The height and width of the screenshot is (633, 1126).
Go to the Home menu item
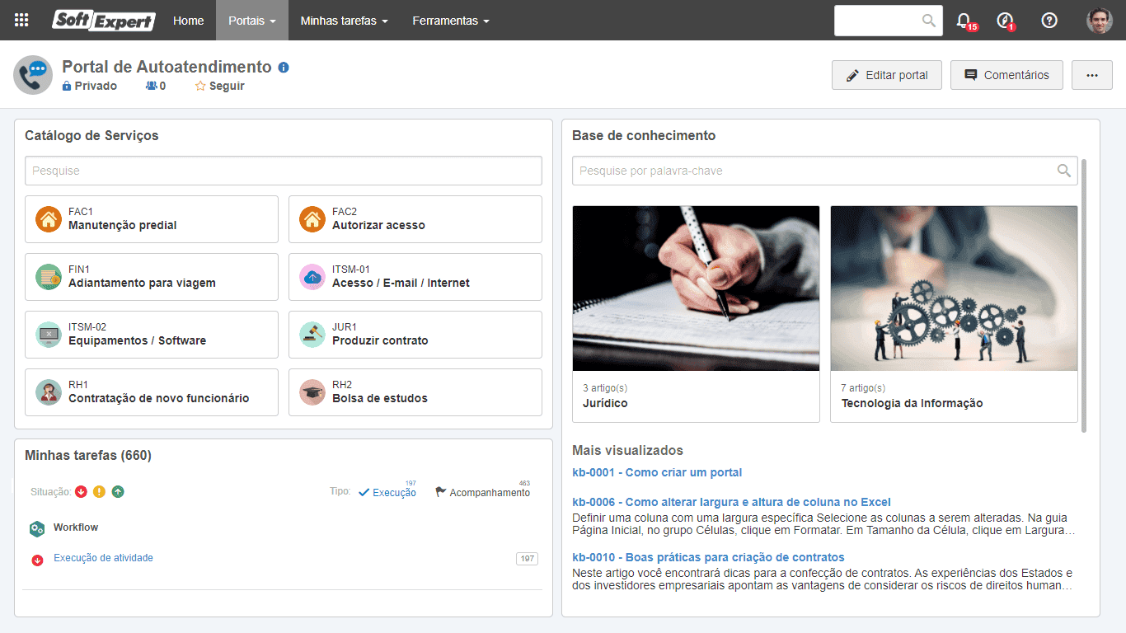[x=188, y=21]
